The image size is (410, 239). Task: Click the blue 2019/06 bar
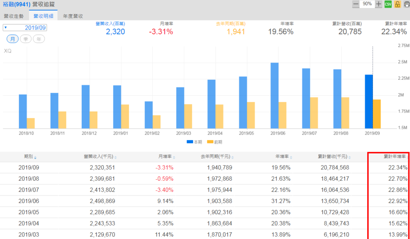pyautogui.click(x=274, y=96)
